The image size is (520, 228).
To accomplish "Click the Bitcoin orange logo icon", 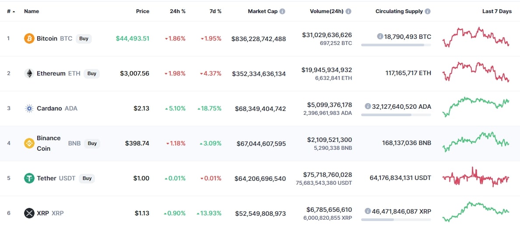I will pyautogui.click(x=29, y=38).
